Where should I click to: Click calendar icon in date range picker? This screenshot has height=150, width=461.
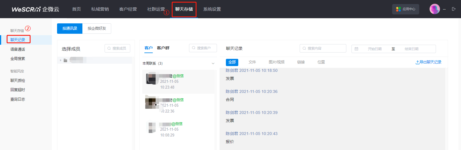(x=356, y=49)
